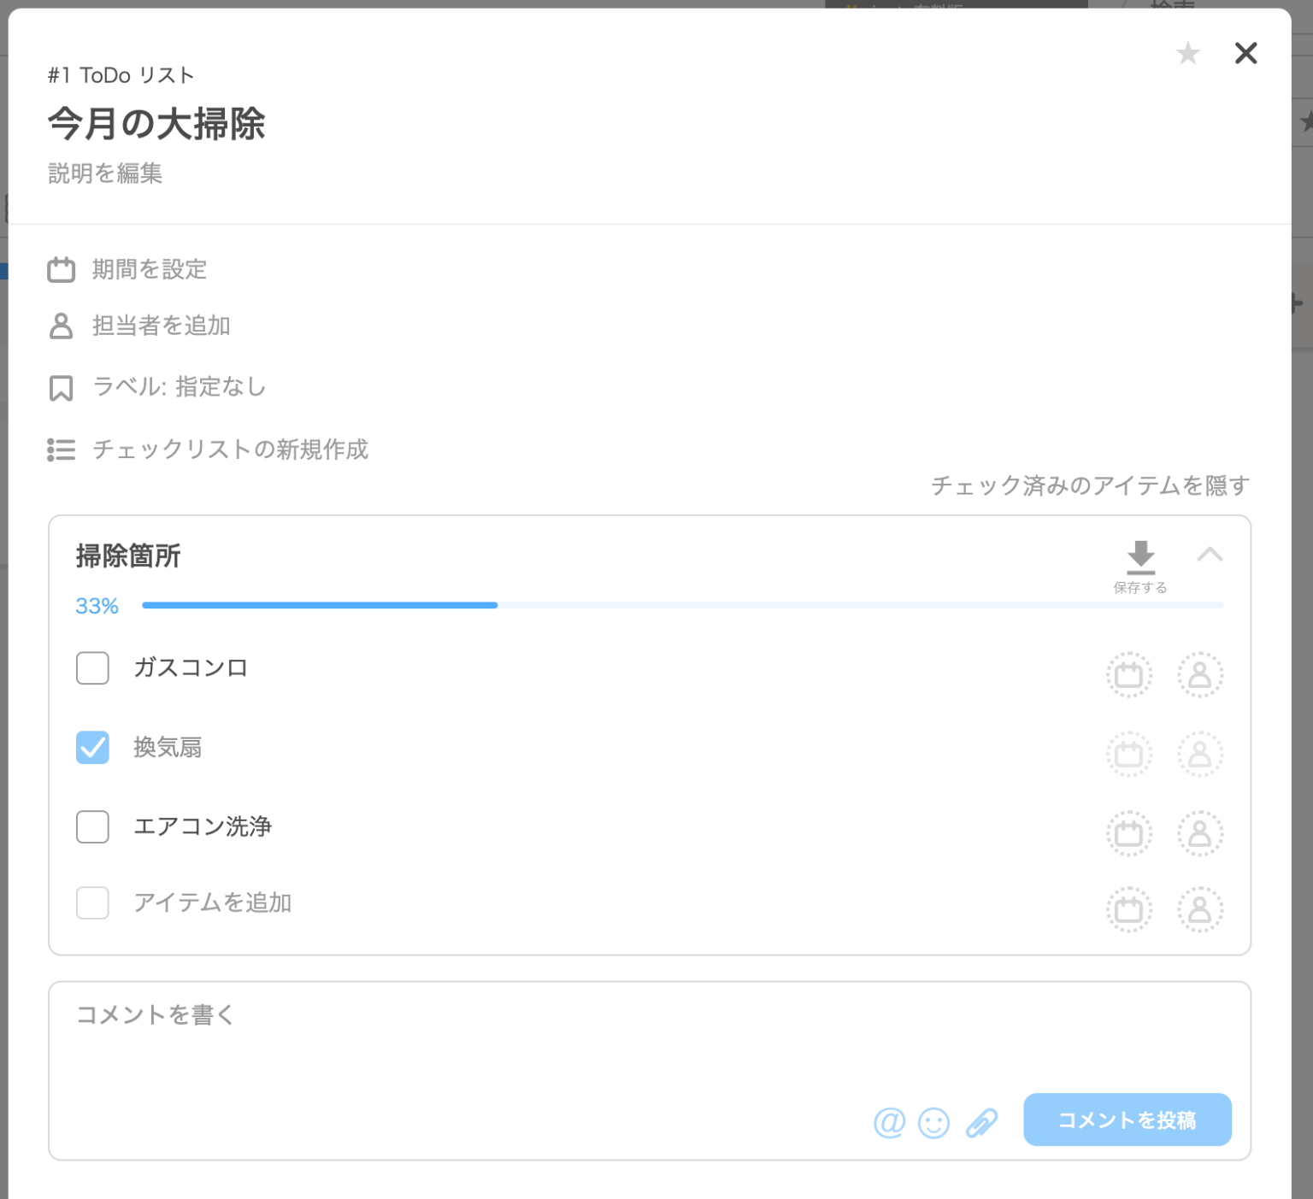Collapse the 掃除箇所 checklist
This screenshot has height=1199, width=1313.
[x=1211, y=555]
